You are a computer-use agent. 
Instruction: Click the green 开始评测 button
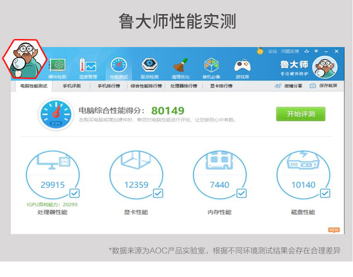point(300,114)
